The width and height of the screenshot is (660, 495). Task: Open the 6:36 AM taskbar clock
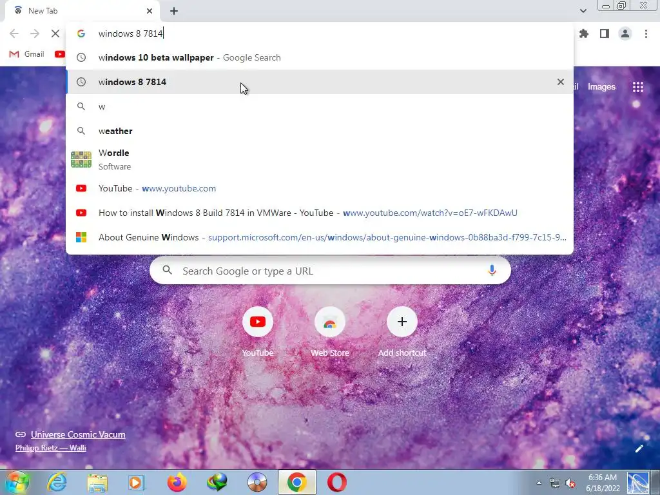603,483
